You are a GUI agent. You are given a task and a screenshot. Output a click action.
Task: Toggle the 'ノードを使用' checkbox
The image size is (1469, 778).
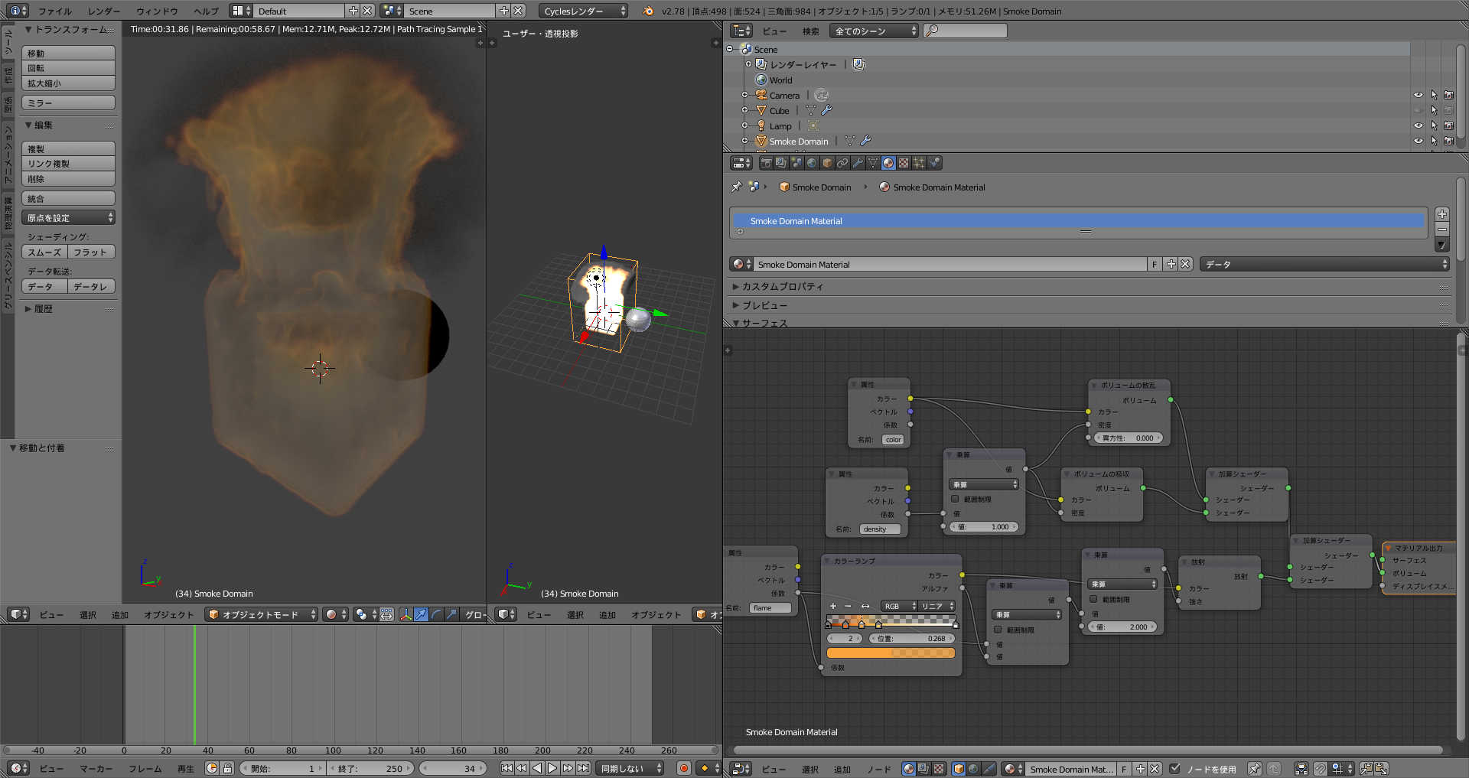click(1175, 769)
